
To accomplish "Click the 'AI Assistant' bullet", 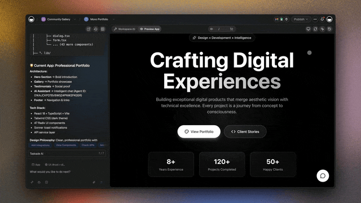I will coord(60,93).
